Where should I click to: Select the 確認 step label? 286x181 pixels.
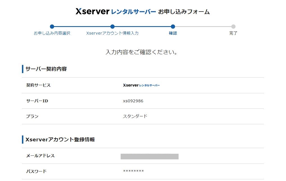click(x=173, y=33)
